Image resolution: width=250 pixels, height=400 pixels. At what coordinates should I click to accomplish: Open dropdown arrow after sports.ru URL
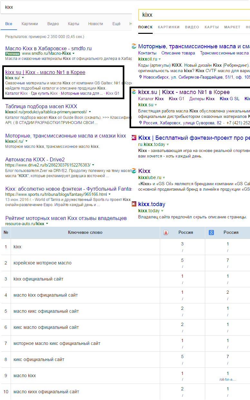pos(110,195)
